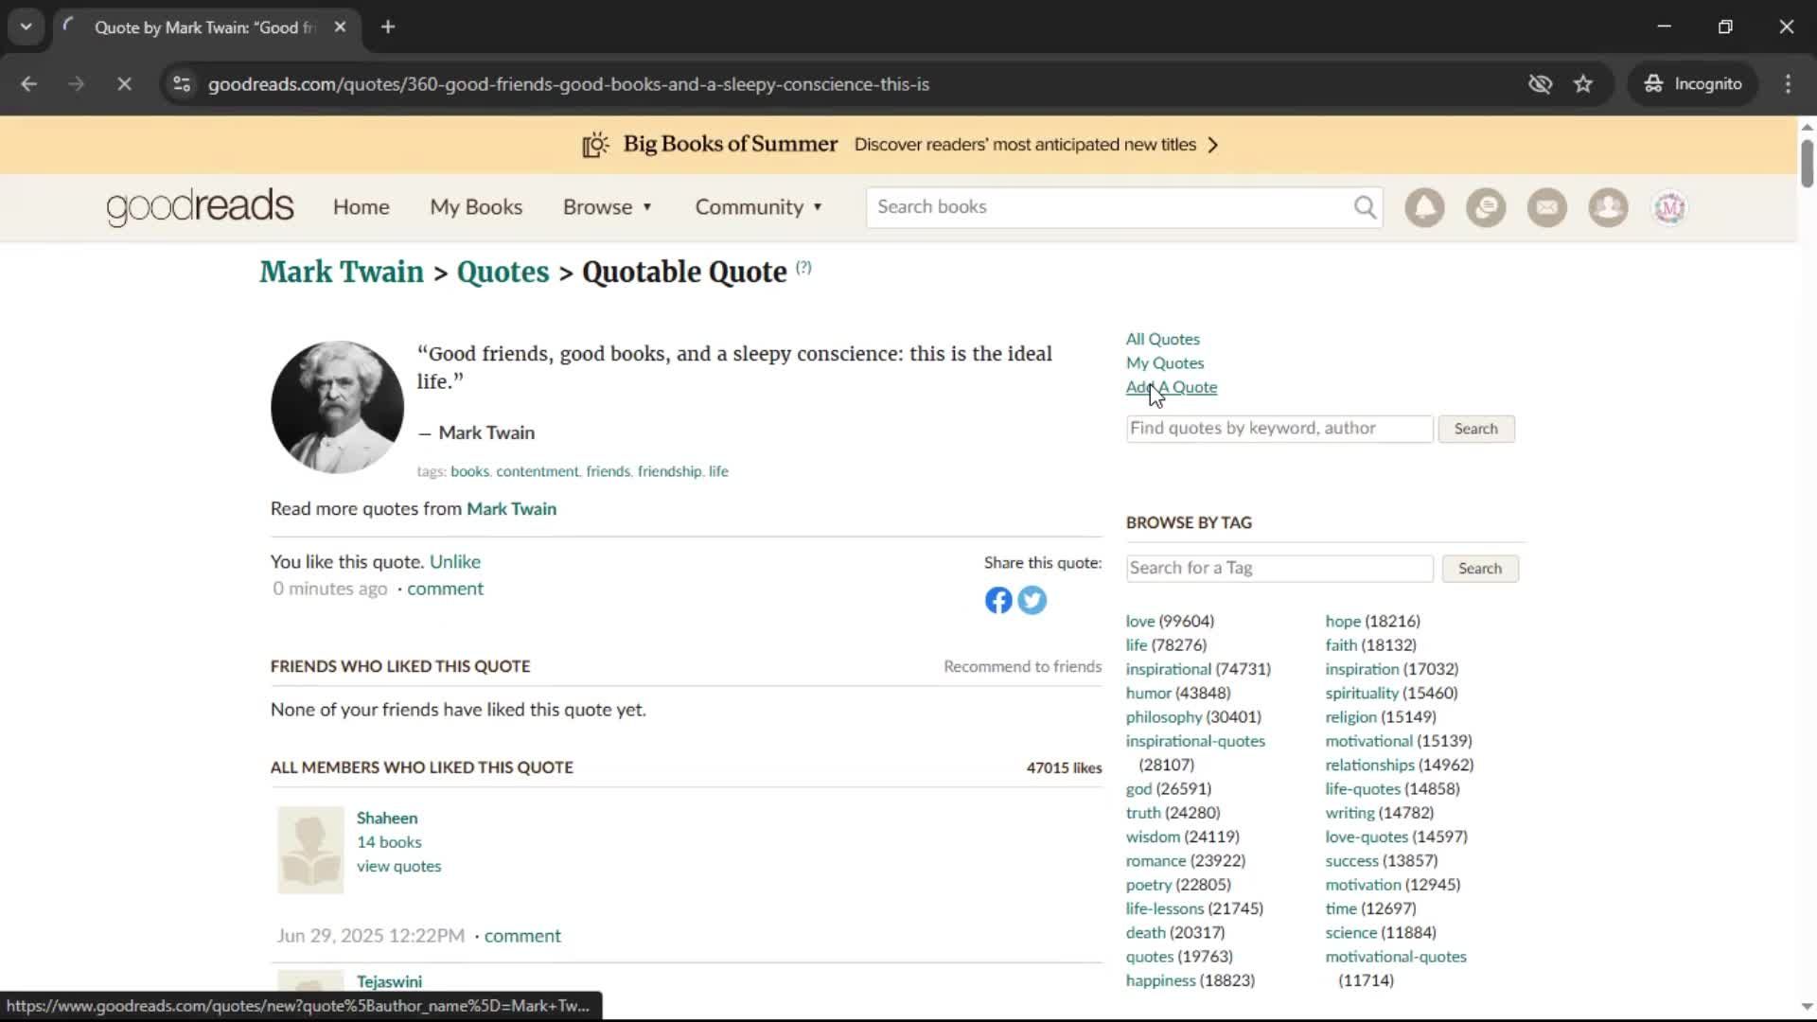Open Shaheen's profile name link
Viewport: 1817px width, 1022px height.
[387, 818]
